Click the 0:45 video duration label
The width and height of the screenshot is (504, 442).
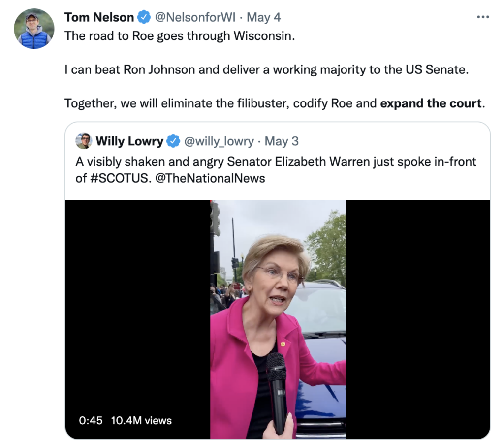91,420
